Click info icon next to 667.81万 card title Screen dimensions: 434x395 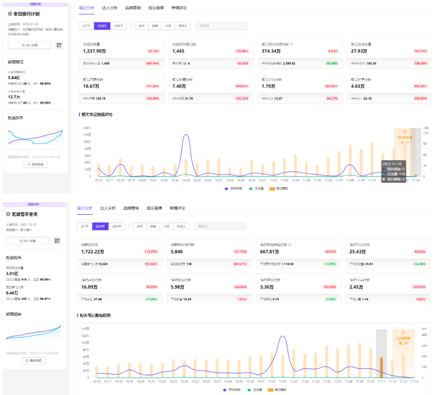(290, 245)
